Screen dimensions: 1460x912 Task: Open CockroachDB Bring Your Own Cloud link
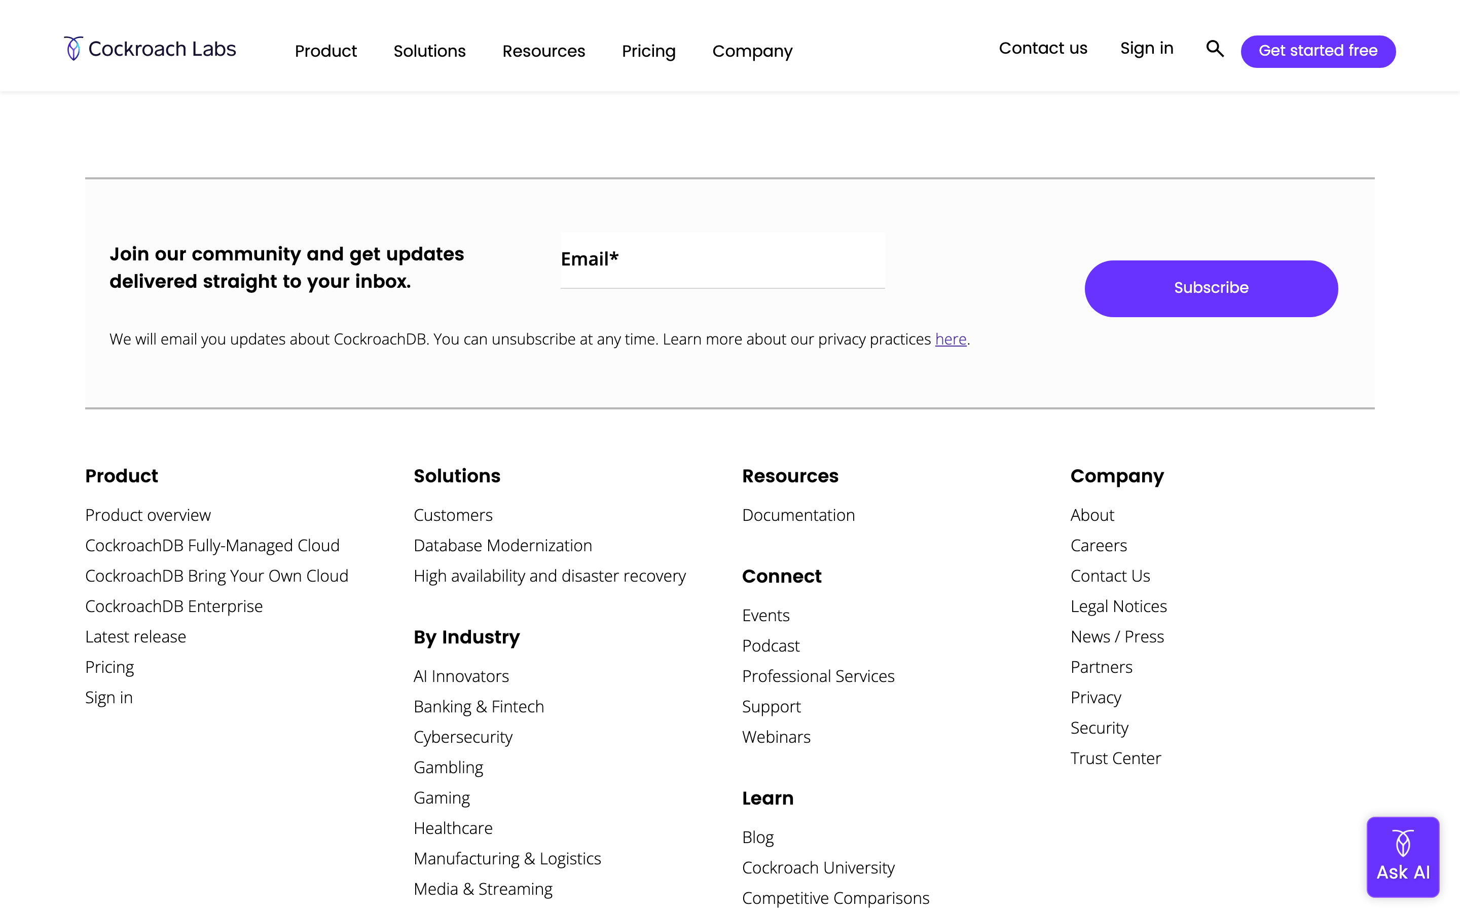click(x=216, y=576)
